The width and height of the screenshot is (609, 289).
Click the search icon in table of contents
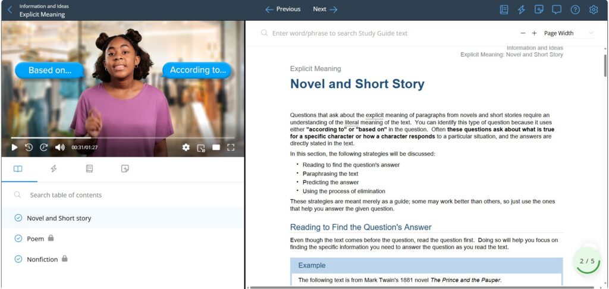(17, 194)
